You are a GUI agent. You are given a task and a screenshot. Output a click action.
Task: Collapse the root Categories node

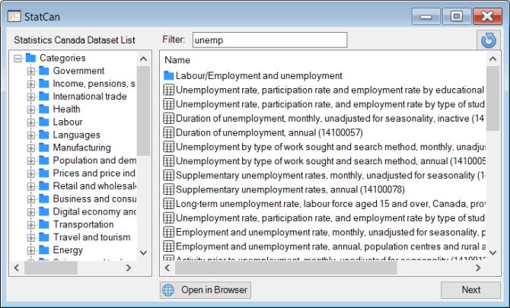18,59
